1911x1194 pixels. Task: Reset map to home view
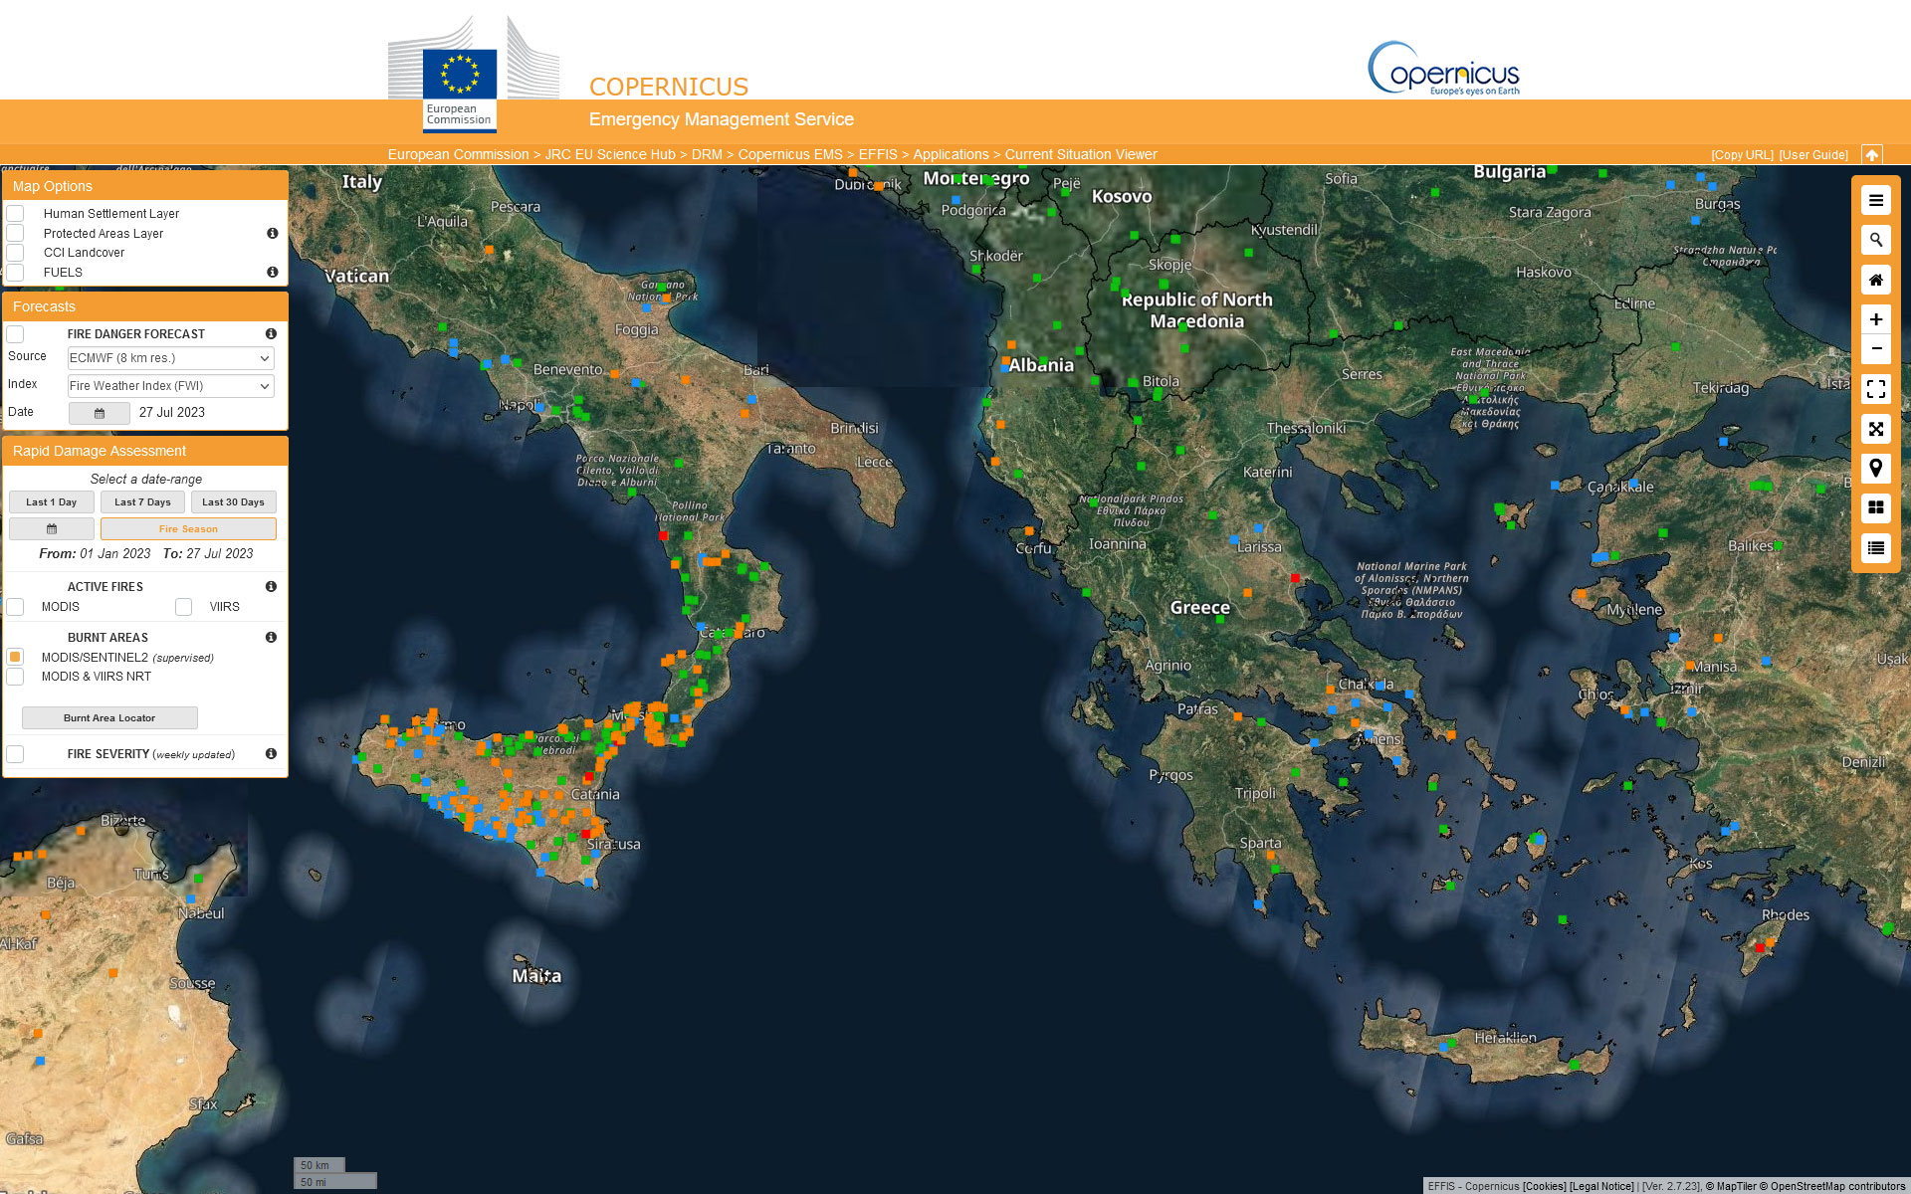click(1875, 280)
